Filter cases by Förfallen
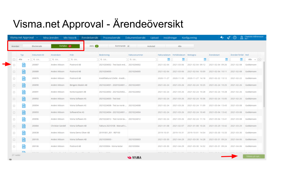The width and height of the screenshot is (301, 169). [x=65, y=46]
